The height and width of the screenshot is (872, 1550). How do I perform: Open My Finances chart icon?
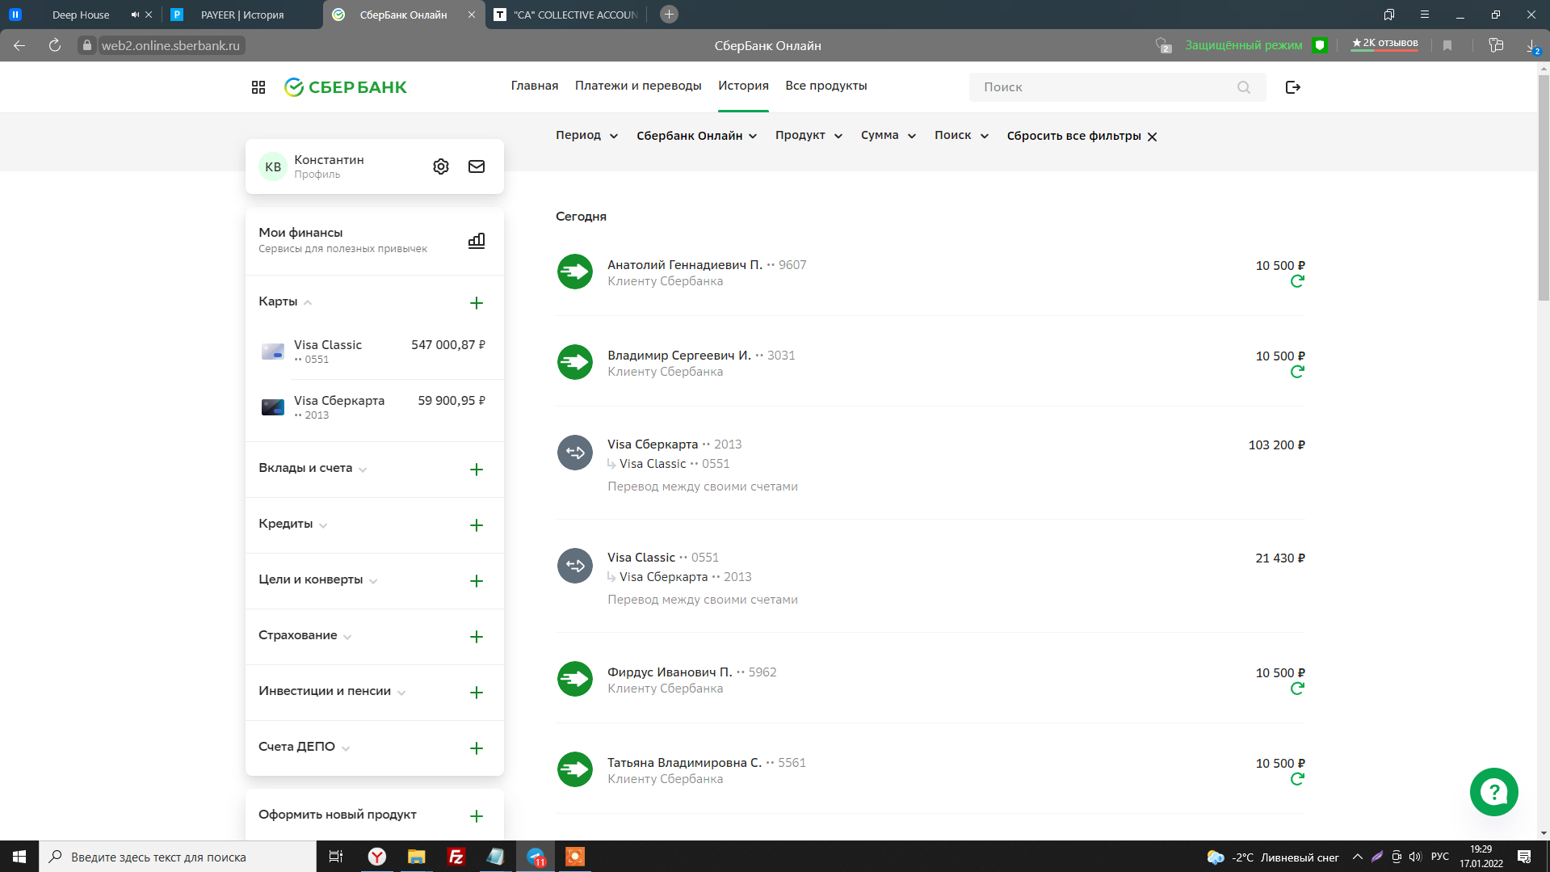(x=477, y=241)
